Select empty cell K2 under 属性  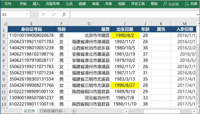pyautogui.click(x=161, y=36)
